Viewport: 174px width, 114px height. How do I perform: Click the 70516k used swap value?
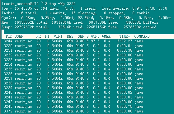tap(64, 27)
